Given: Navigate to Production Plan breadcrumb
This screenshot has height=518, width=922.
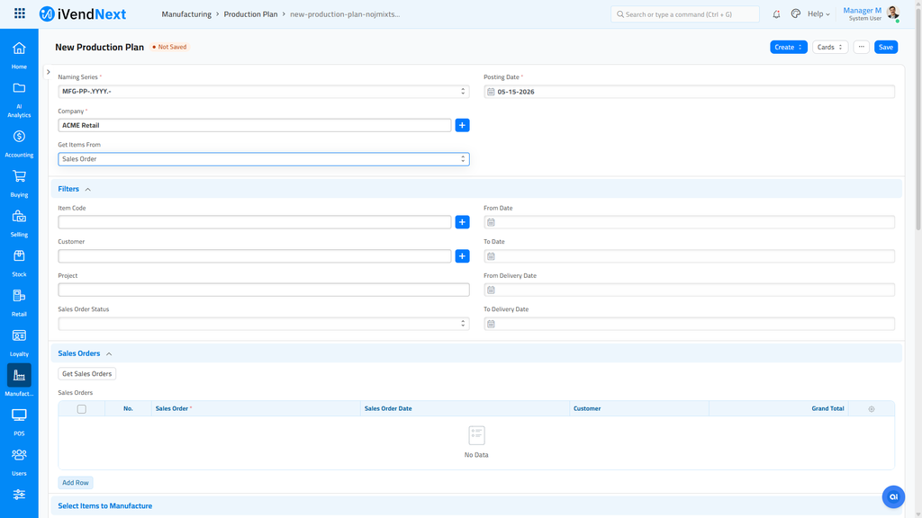Looking at the screenshot, I should 250,14.
